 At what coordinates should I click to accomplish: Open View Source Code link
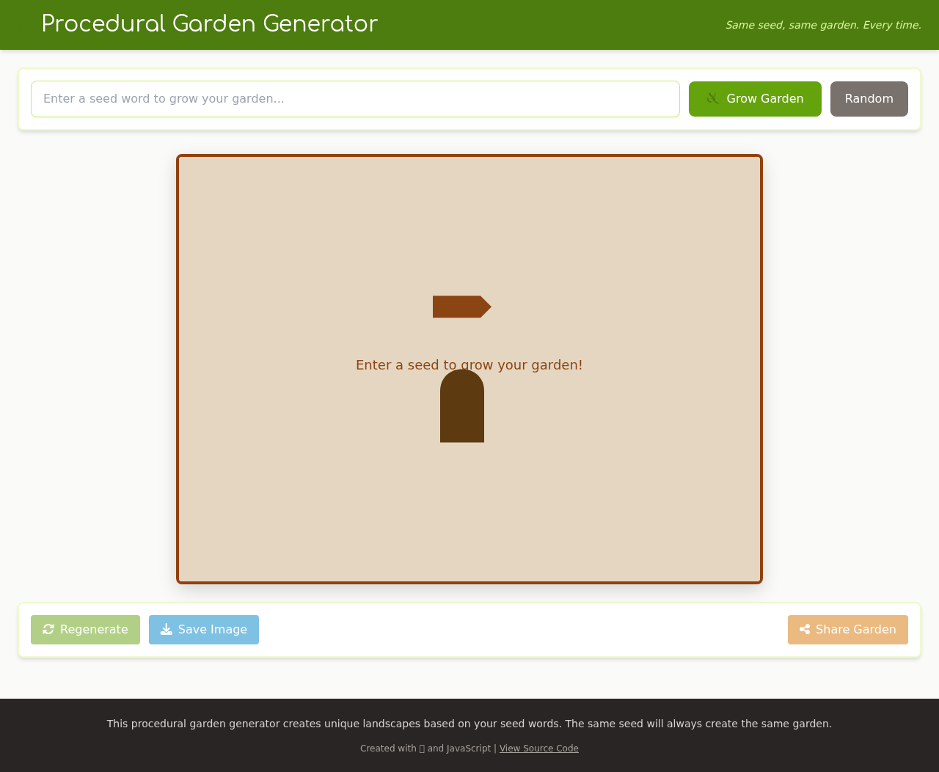(539, 747)
